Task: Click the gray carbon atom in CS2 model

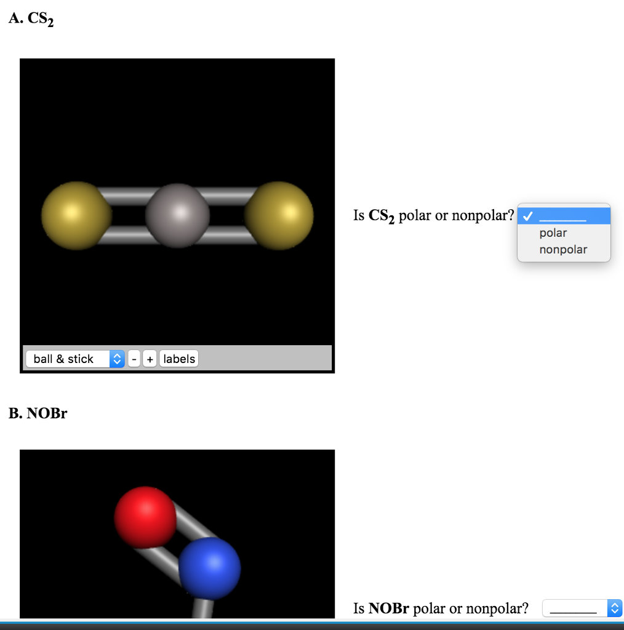Action: 177,215
